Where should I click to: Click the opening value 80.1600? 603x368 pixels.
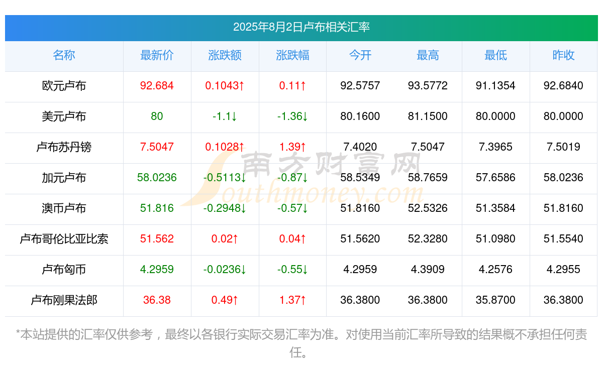360,116
